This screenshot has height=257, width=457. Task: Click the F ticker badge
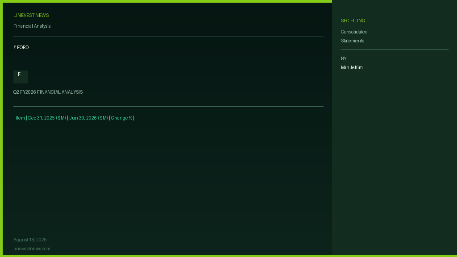[x=21, y=77]
